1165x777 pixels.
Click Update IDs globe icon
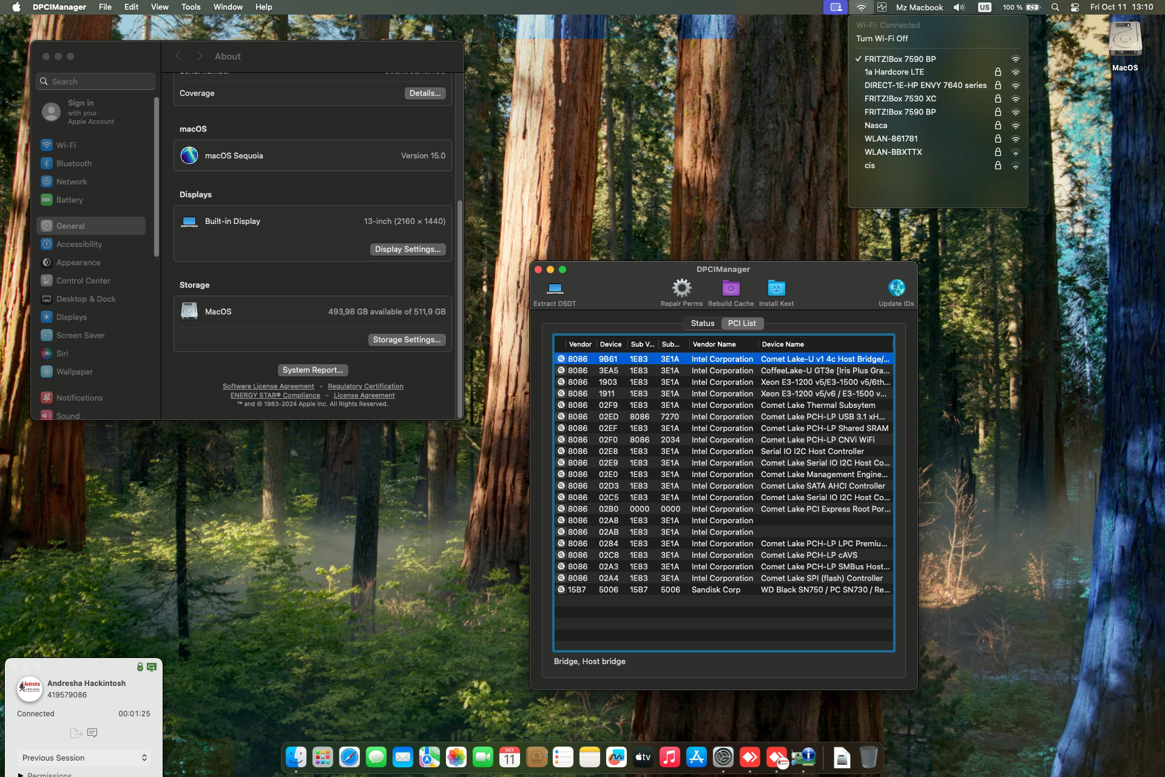[x=896, y=288]
